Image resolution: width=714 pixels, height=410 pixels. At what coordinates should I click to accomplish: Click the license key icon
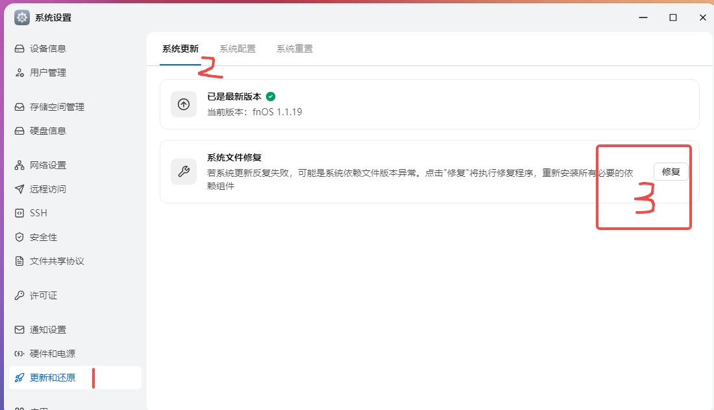tap(19, 295)
